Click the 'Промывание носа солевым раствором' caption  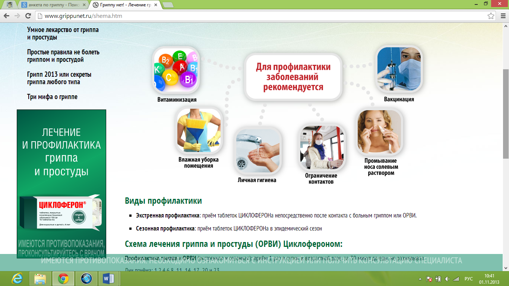[x=380, y=167]
